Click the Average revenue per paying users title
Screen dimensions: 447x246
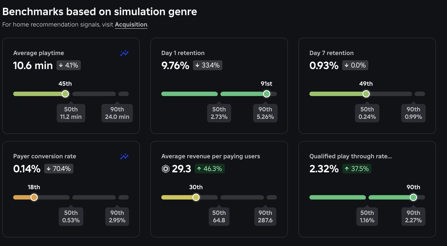(211, 156)
